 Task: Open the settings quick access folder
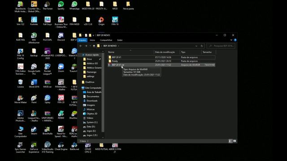click(89, 76)
